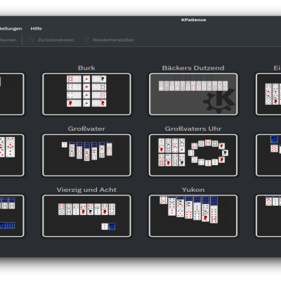Image resolution: width=281 pixels, height=281 pixels.
Task: Select the partially visible game starting with Ei
Action: (268, 94)
